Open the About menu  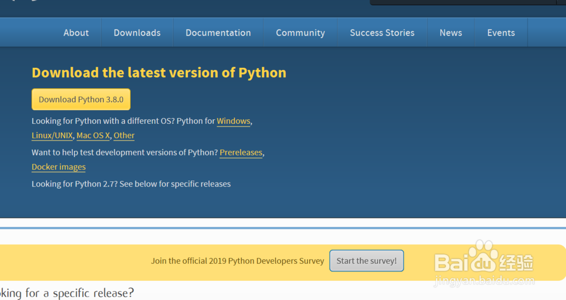coord(76,33)
